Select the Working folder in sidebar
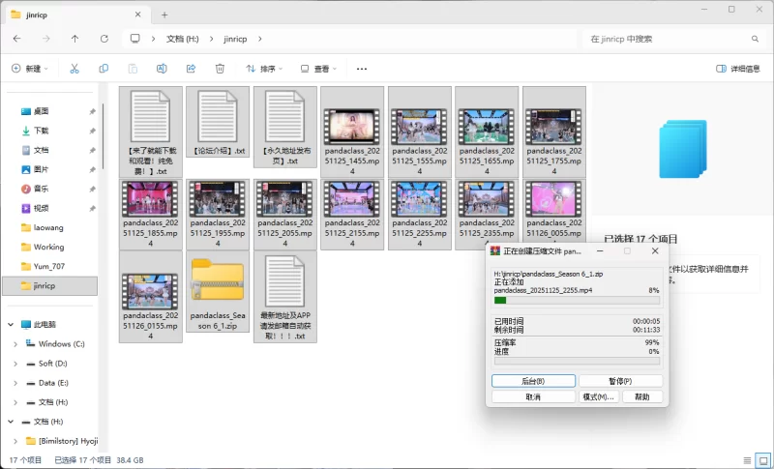 tap(48, 247)
